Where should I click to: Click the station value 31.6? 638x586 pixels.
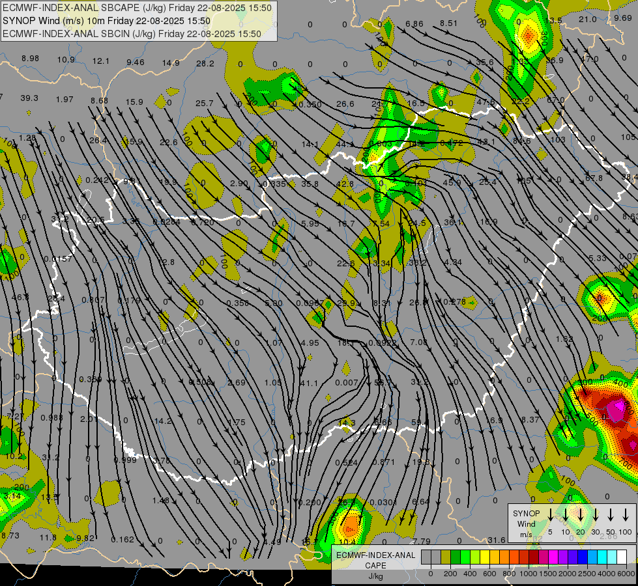coord(497,540)
